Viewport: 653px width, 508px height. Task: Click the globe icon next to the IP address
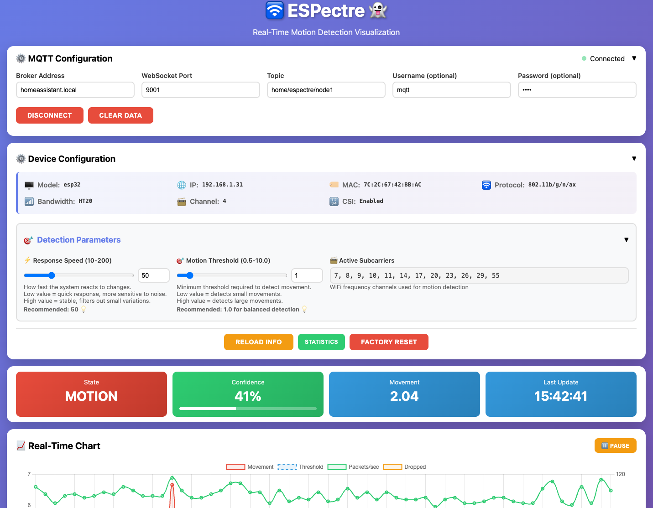[181, 185]
